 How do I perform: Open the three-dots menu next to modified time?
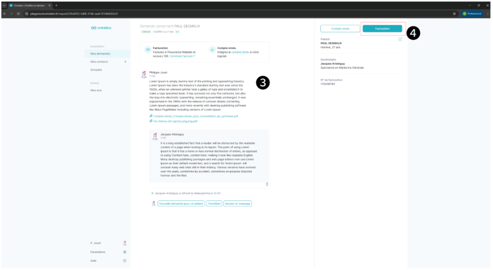pyautogui.click(x=177, y=31)
